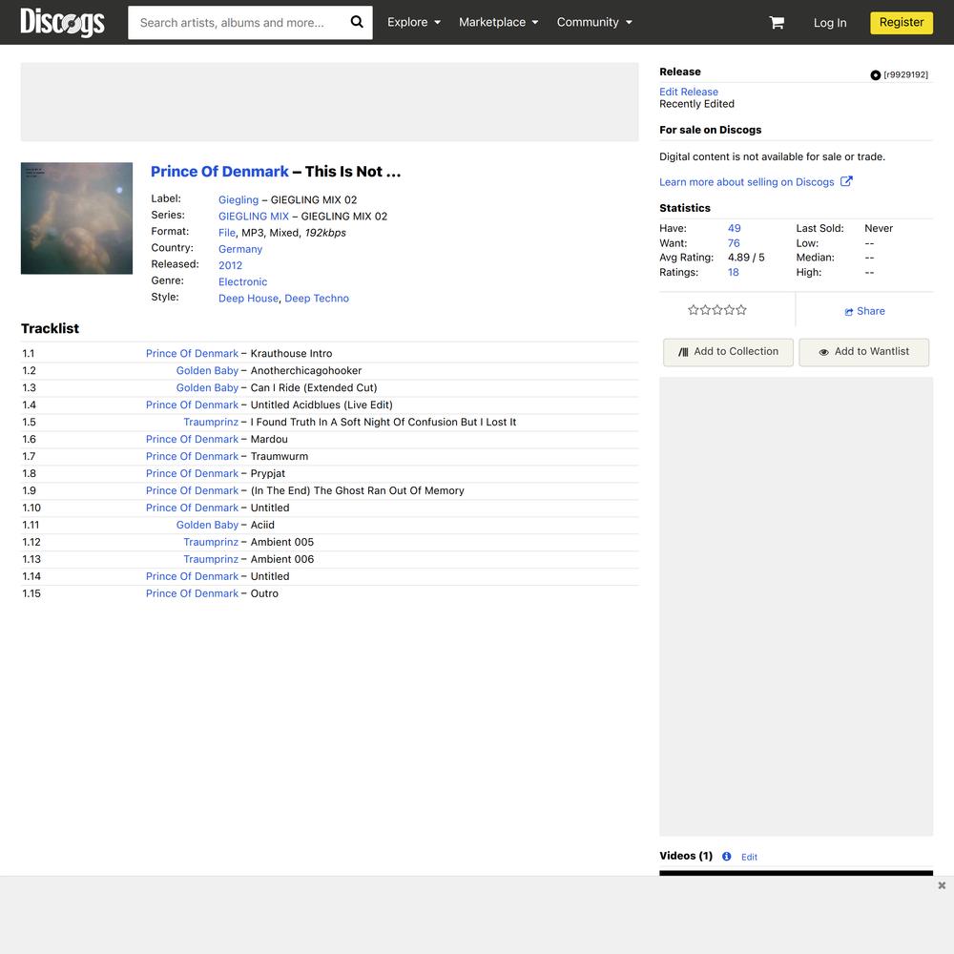Click Edit link next to Videos
Image resolution: width=954 pixels, height=954 pixels.
click(749, 857)
